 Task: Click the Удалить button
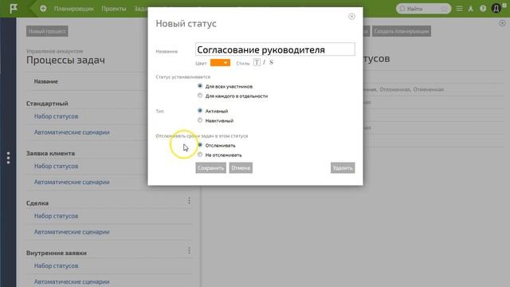pyautogui.click(x=343, y=168)
